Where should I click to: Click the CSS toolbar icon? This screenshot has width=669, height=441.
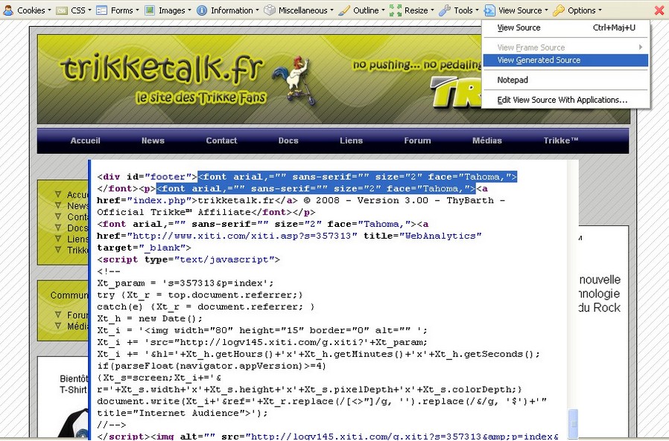[62, 10]
